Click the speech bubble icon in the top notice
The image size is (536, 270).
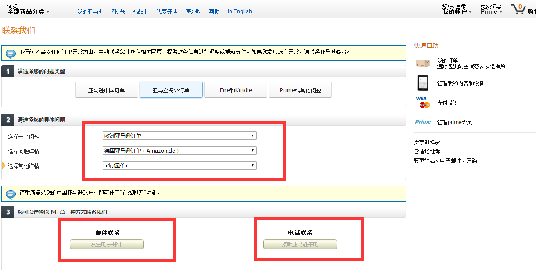coord(11,53)
